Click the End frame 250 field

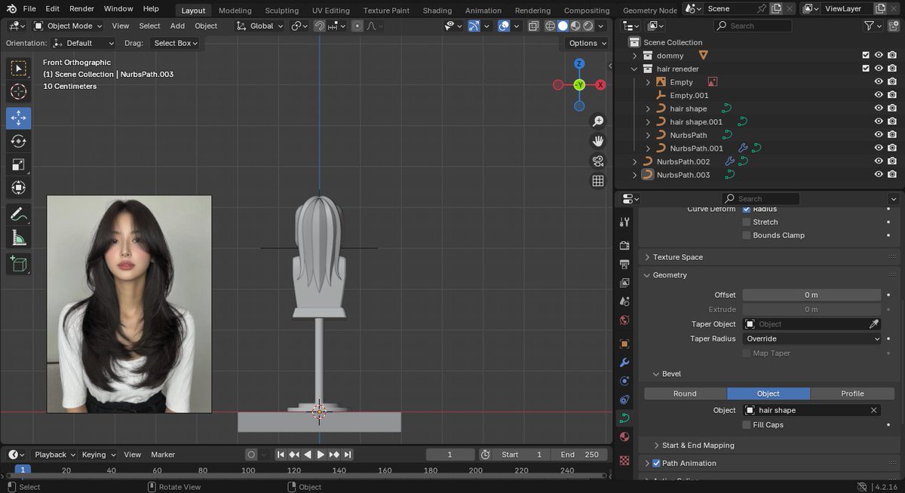(579, 455)
